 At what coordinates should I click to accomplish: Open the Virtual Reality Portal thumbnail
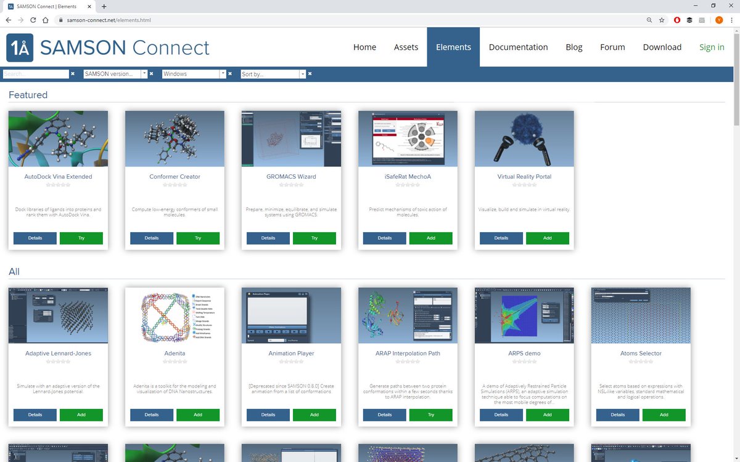click(524, 139)
